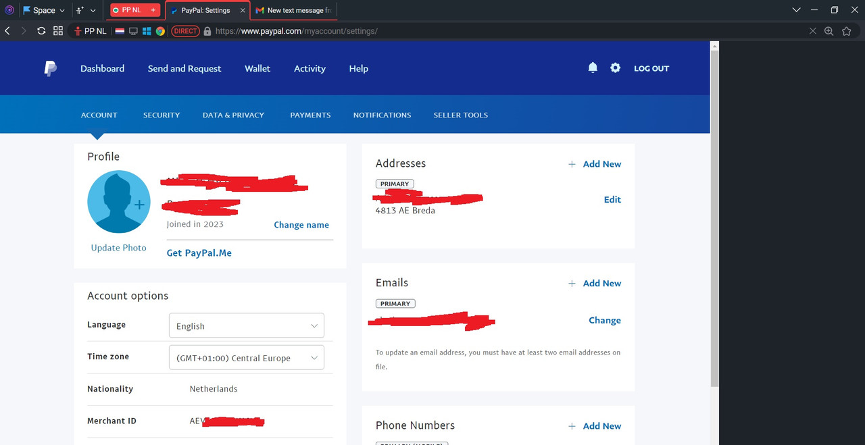This screenshot has width=865, height=445.
Task: Switch to the PAYMENTS settings tab
Action: tap(310, 115)
